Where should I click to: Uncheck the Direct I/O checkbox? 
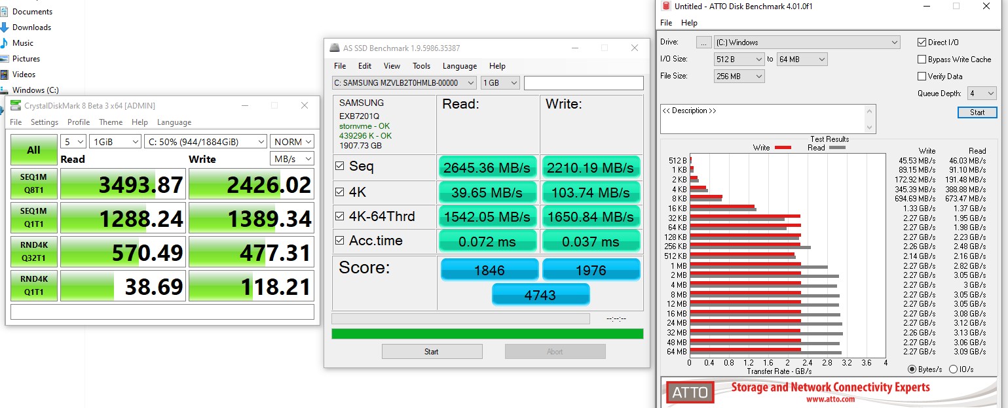922,42
